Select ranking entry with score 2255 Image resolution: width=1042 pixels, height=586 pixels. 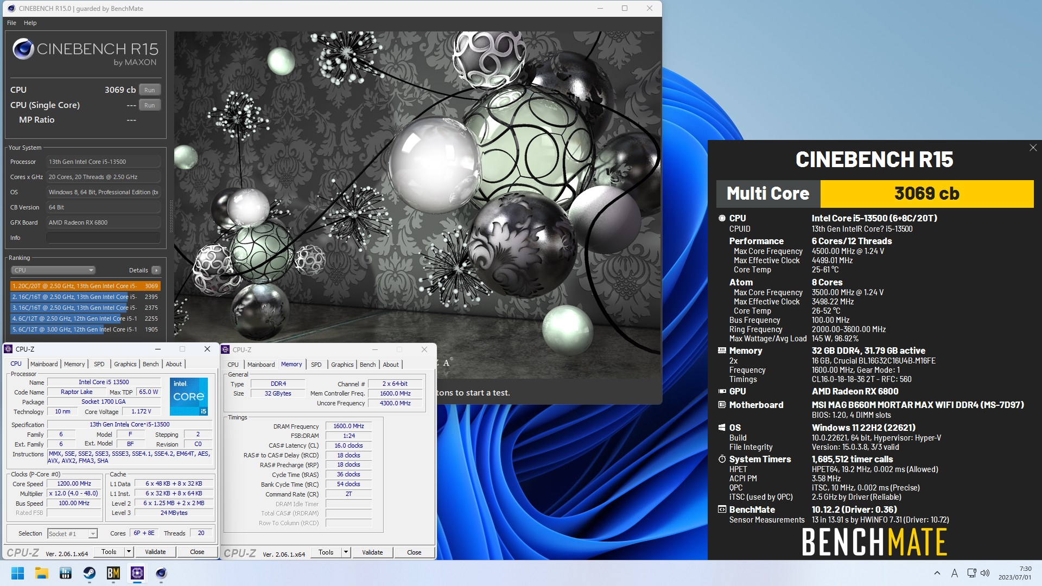pos(85,319)
